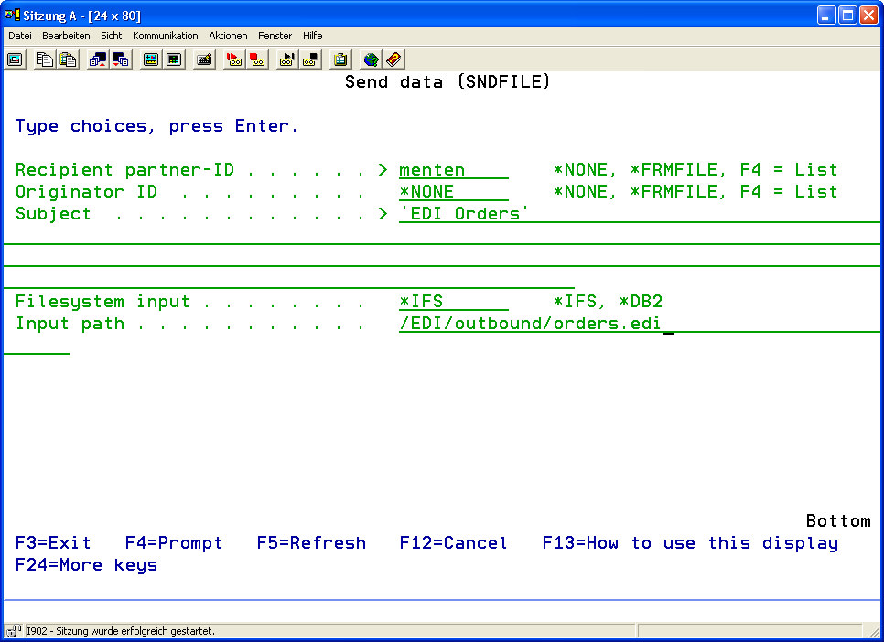884x642 pixels.
Task: Open the globe help icon
Action: (371, 59)
